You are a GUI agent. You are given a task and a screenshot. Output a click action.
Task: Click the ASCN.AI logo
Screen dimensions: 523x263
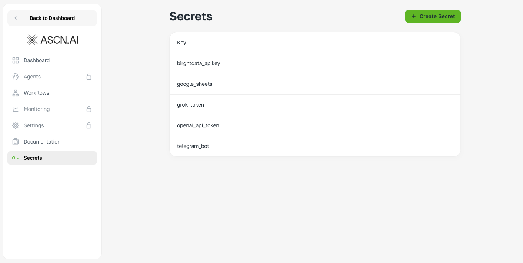[x=52, y=40]
